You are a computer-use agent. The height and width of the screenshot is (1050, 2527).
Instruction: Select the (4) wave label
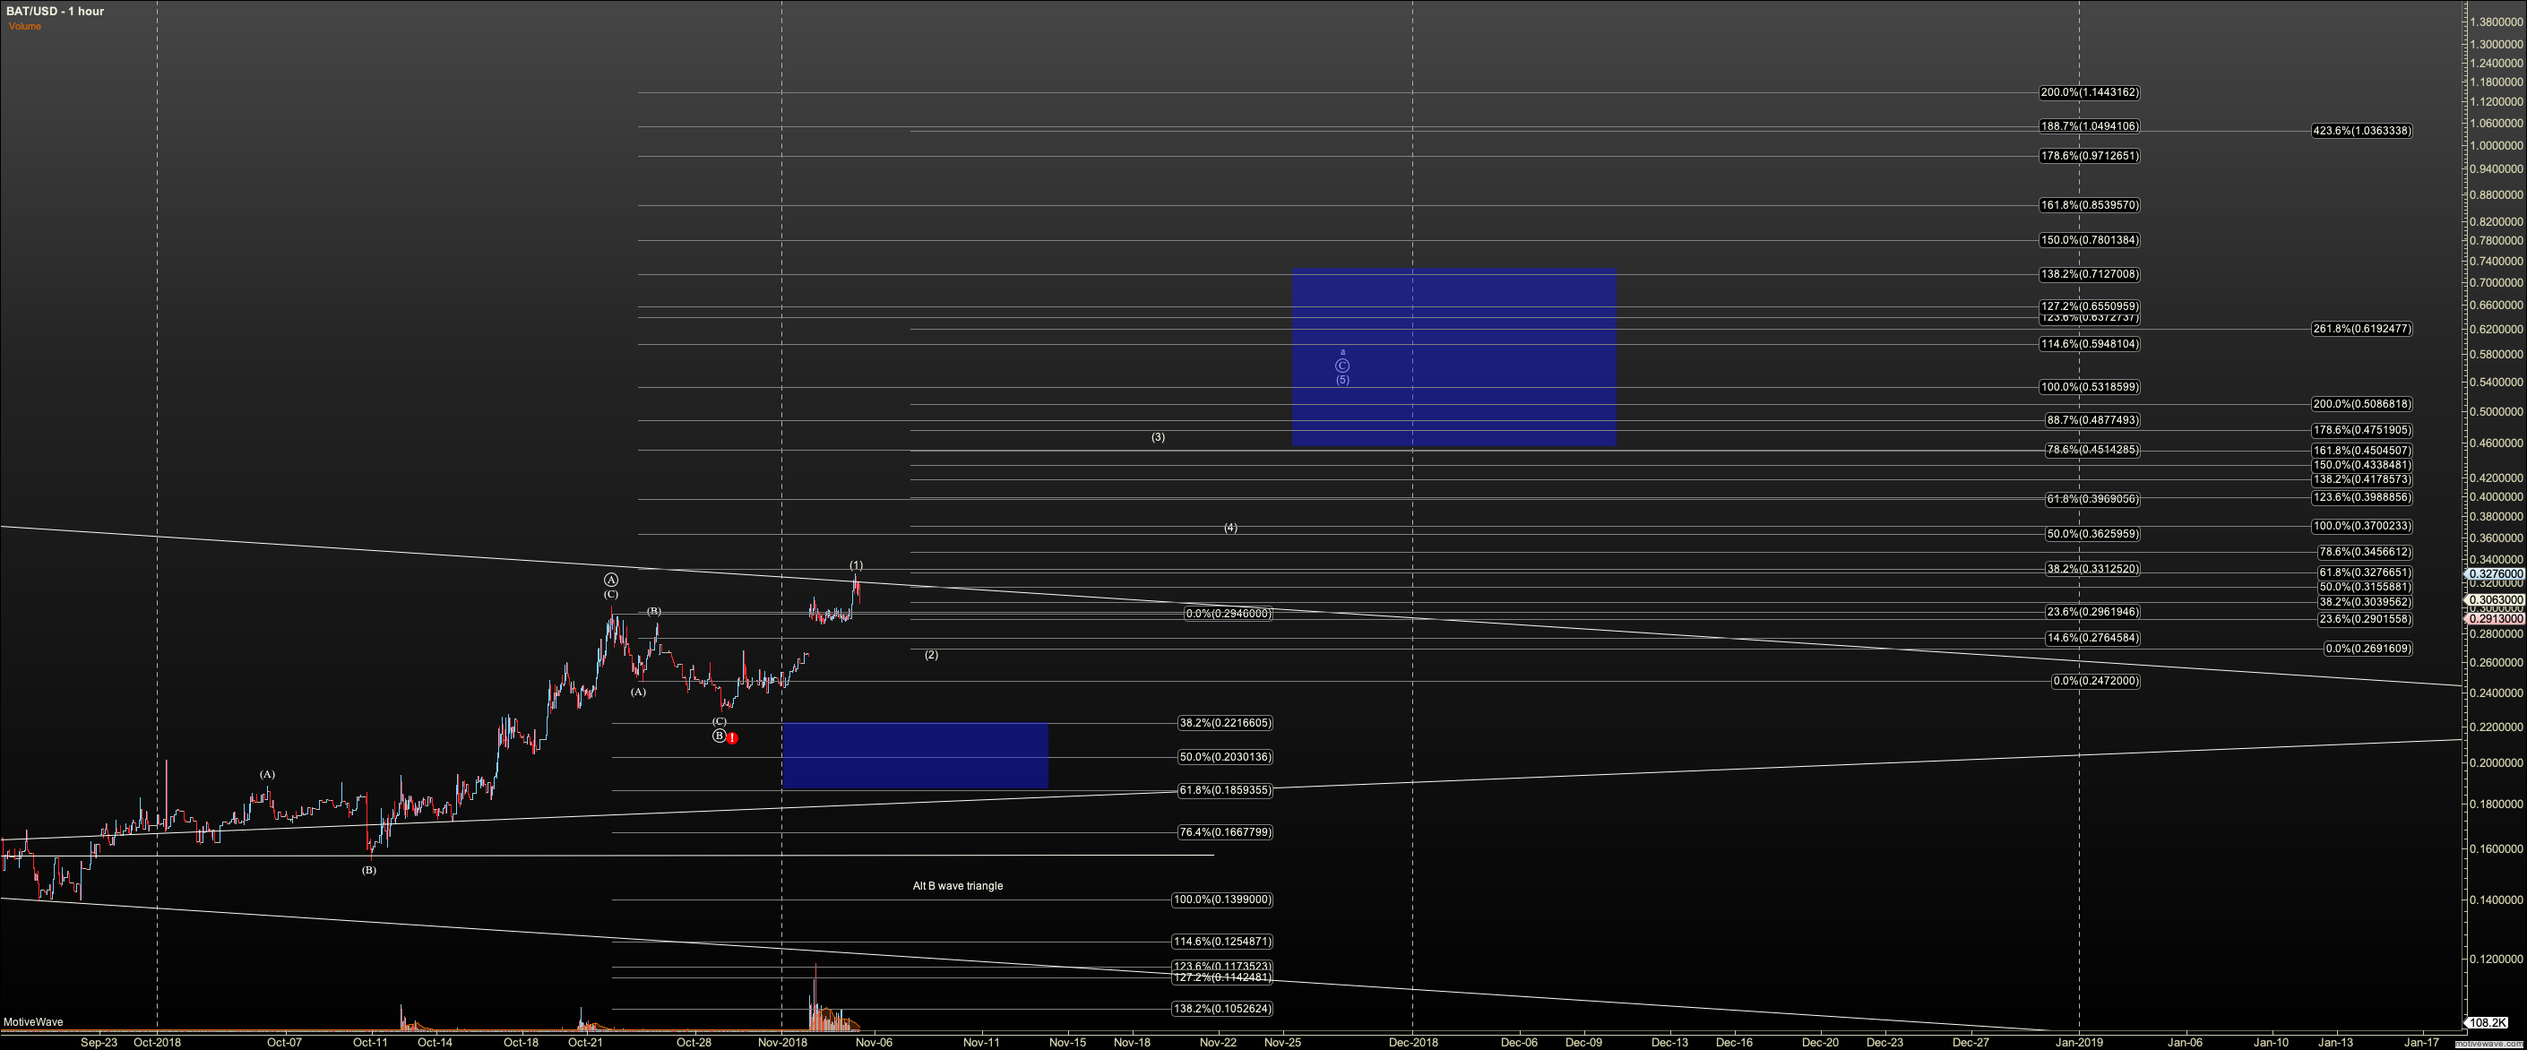pyautogui.click(x=1230, y=529)
